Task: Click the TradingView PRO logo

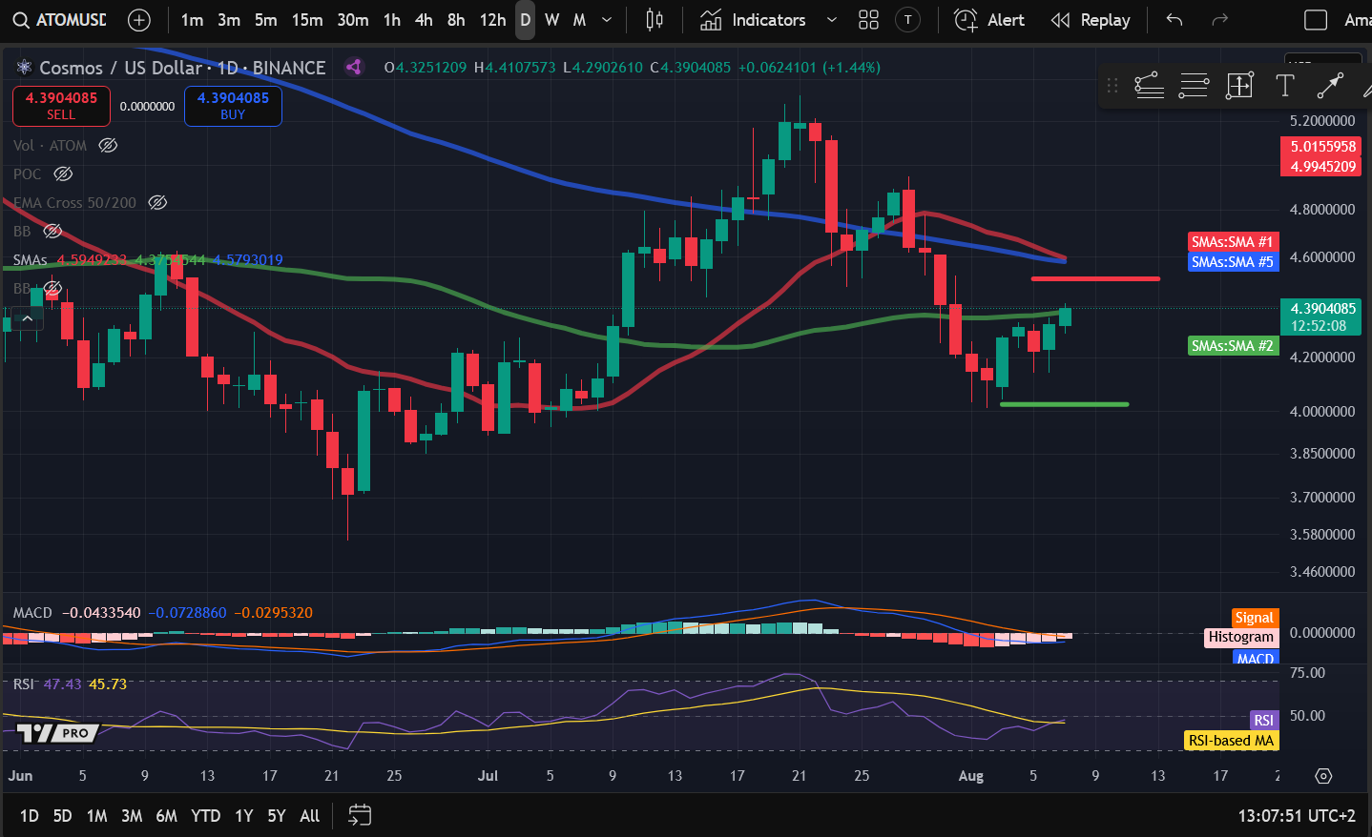Action: click(57, 732)
